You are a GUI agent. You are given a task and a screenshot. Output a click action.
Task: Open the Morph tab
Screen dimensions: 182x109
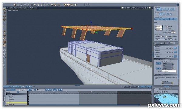click(x=161, y=43)
